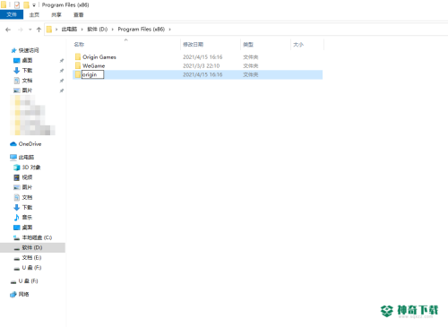Open 3D 对象 under 此电脑

(31, 168)
